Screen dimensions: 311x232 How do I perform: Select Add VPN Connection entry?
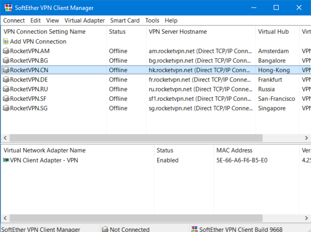(38, 41)
